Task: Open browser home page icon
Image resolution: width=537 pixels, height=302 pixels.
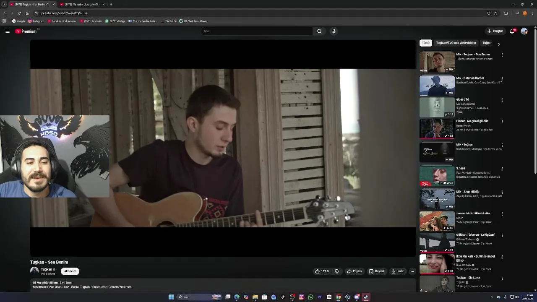Action: (x=27, y=13)
